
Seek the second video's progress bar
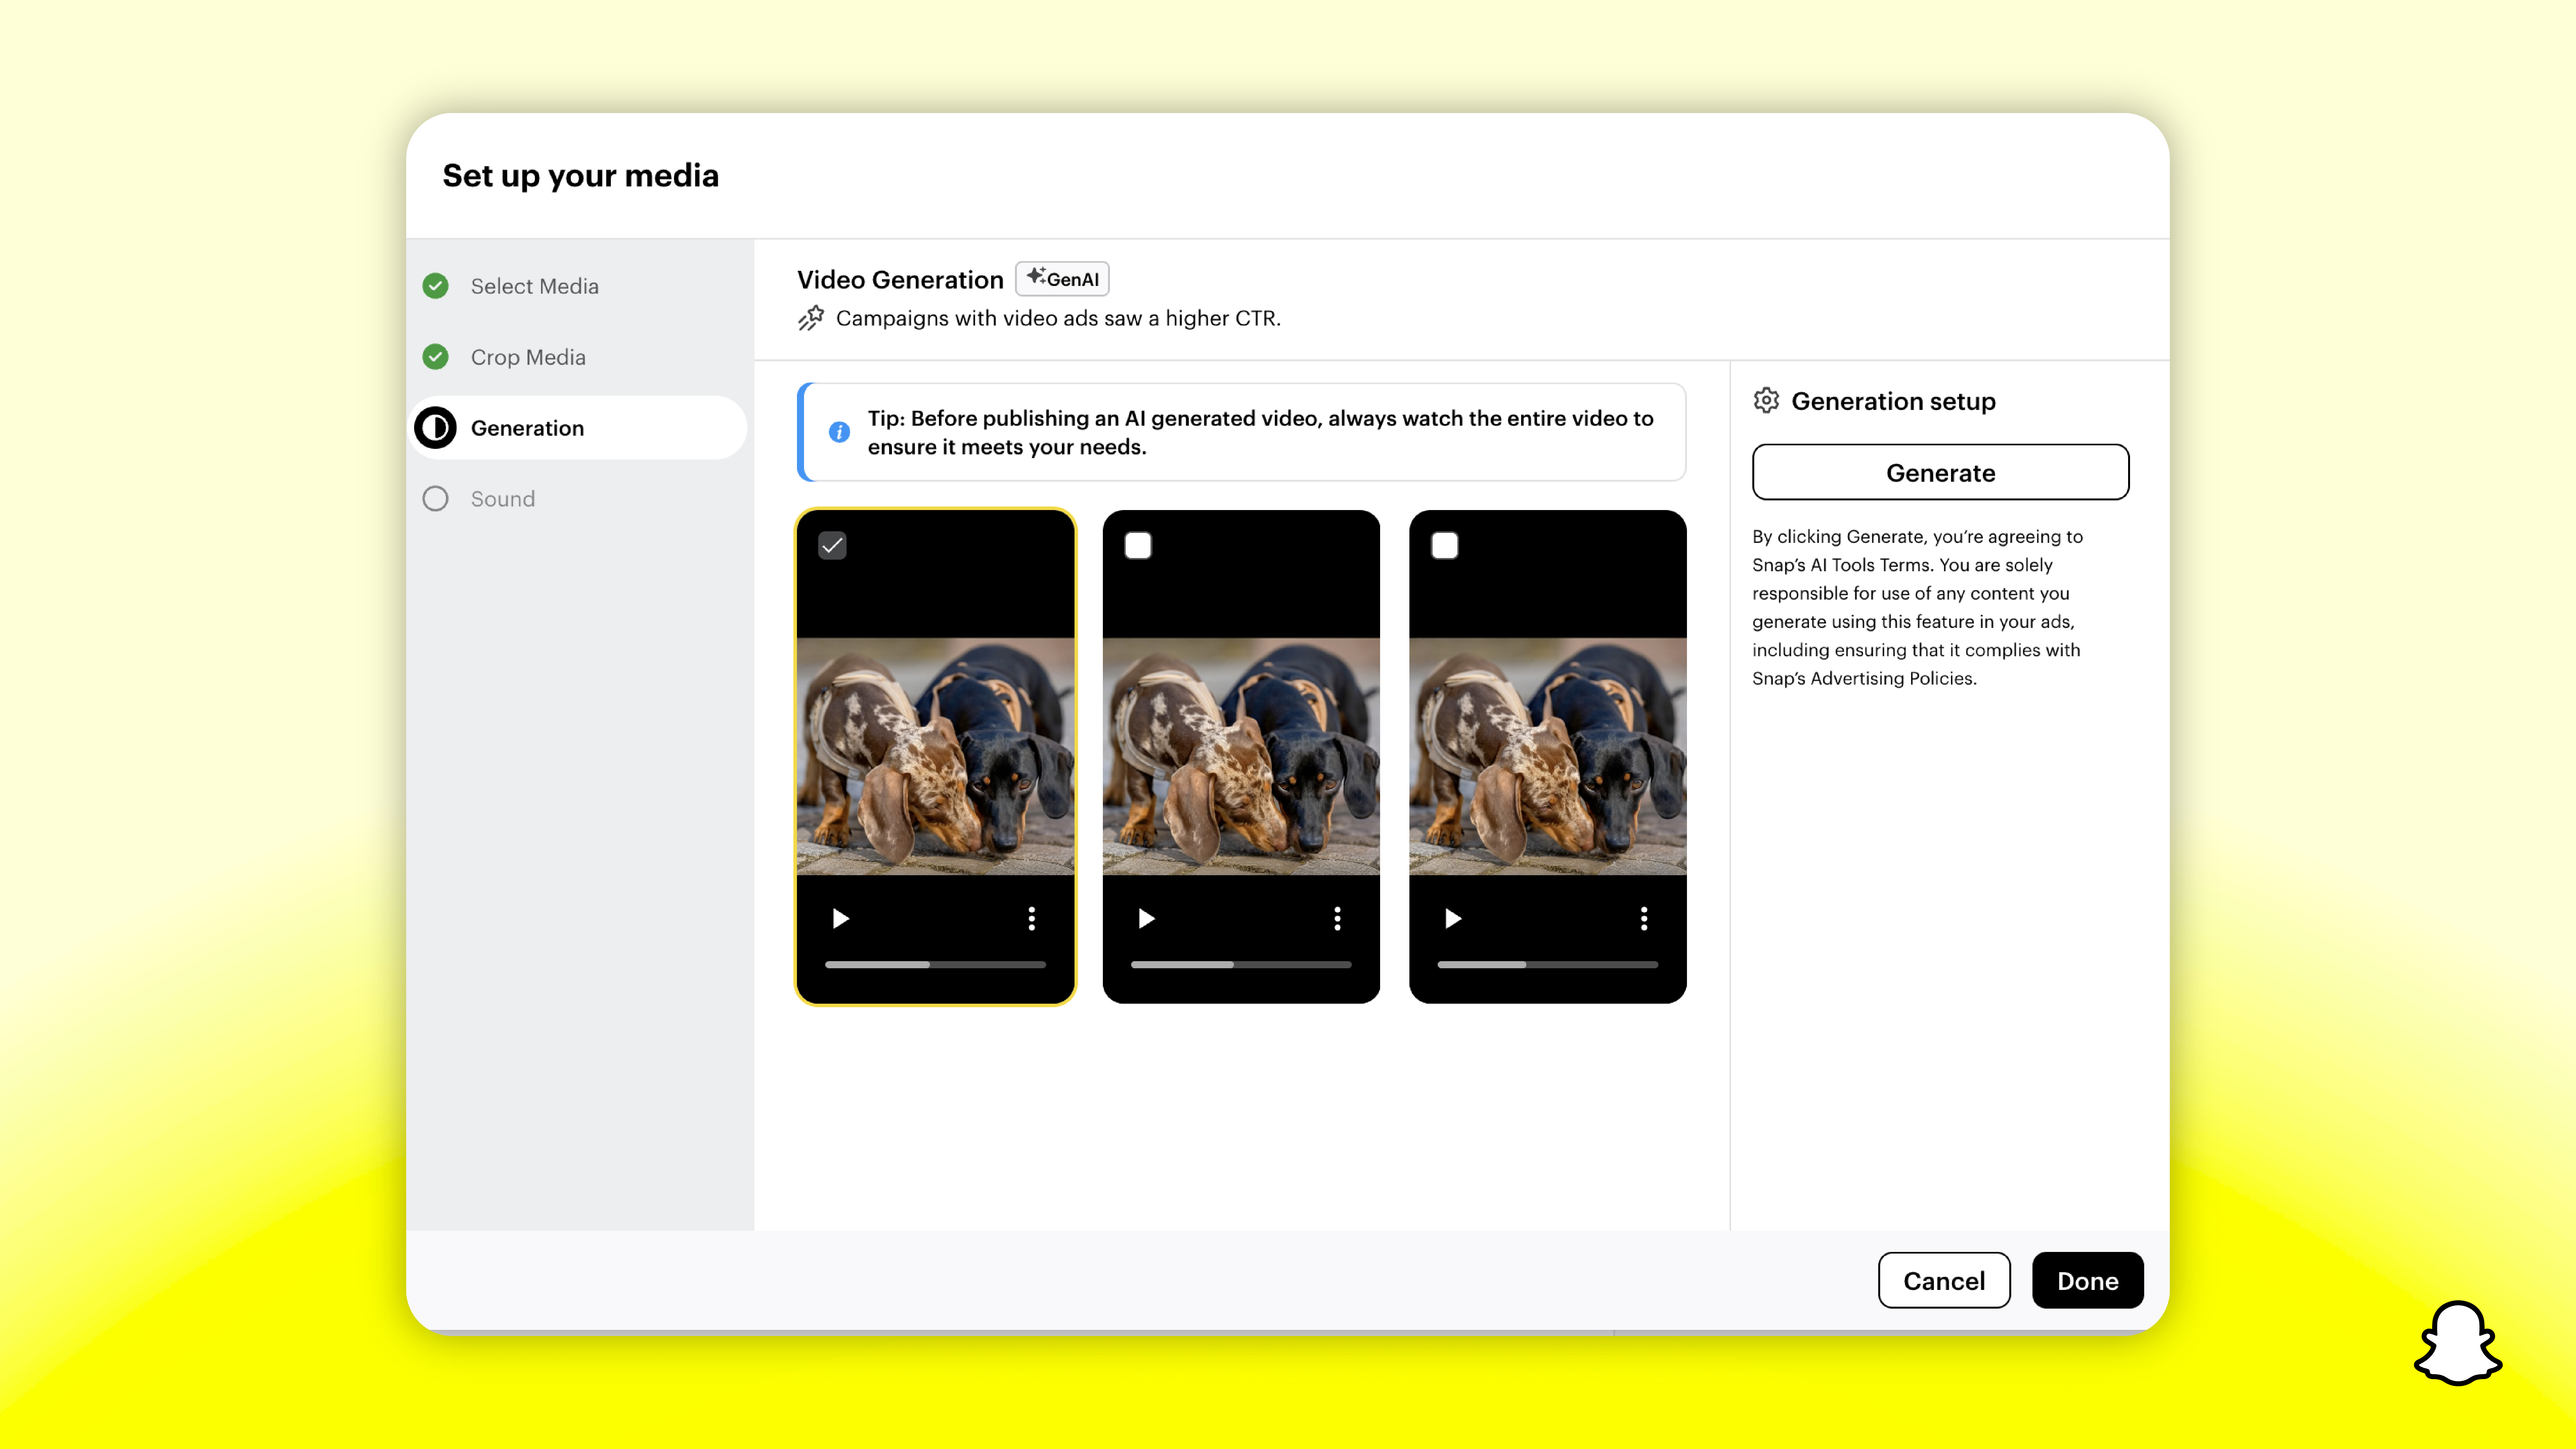1241,965
